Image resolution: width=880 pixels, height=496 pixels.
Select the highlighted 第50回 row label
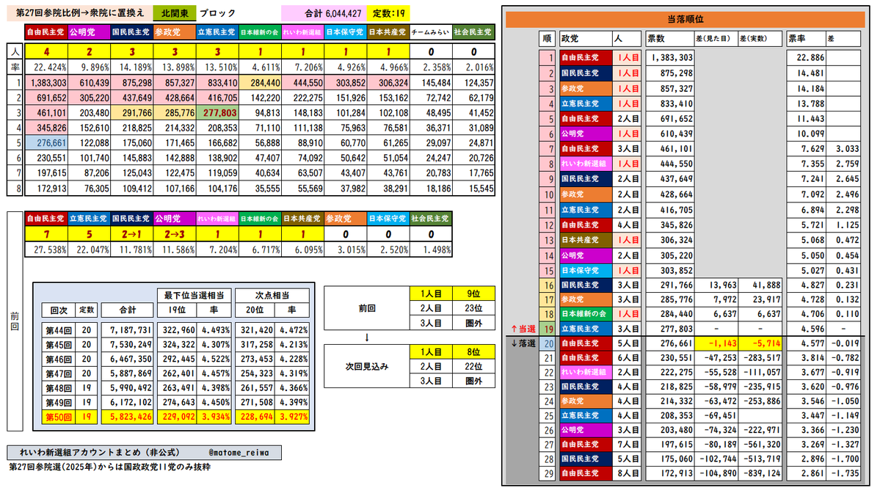pos(59,417)
